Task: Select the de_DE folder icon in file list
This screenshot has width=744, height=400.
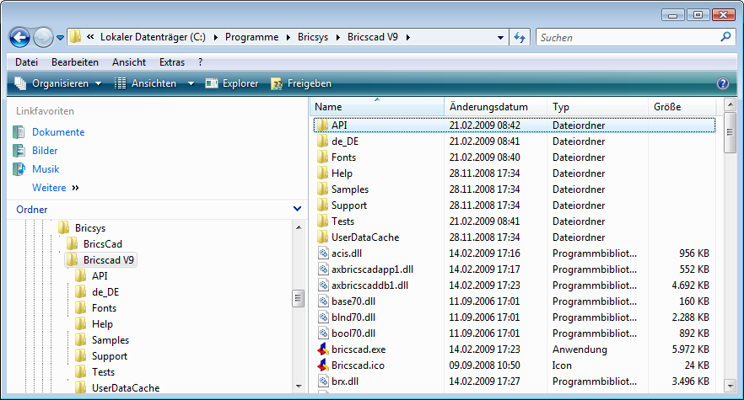Action: pyautogui.click(x=322, y=141)
